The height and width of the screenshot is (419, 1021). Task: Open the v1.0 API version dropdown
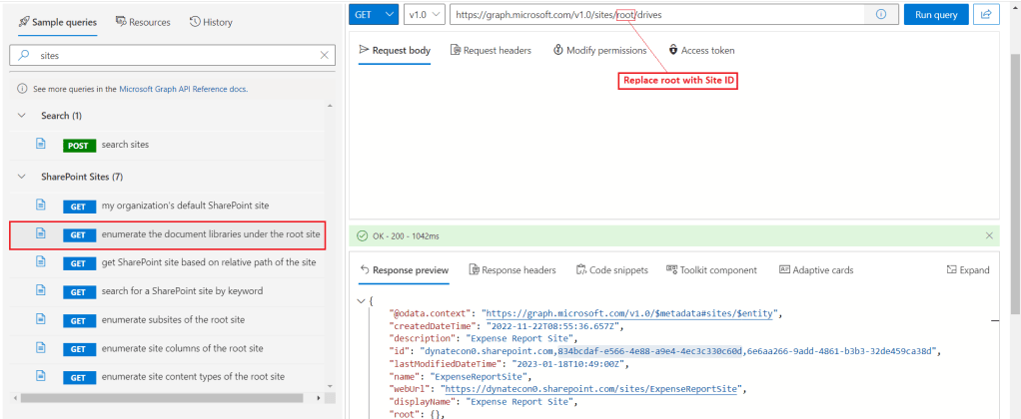click(425, 15)
